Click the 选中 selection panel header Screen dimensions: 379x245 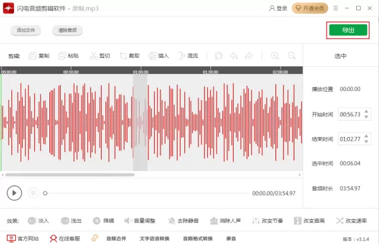click(340, 56)
